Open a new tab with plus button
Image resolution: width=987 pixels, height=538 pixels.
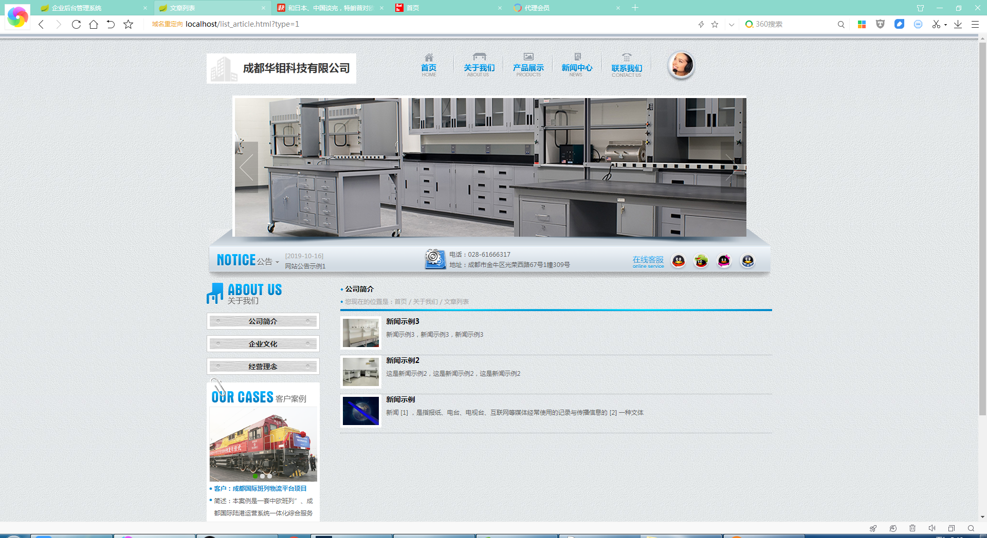635,8
